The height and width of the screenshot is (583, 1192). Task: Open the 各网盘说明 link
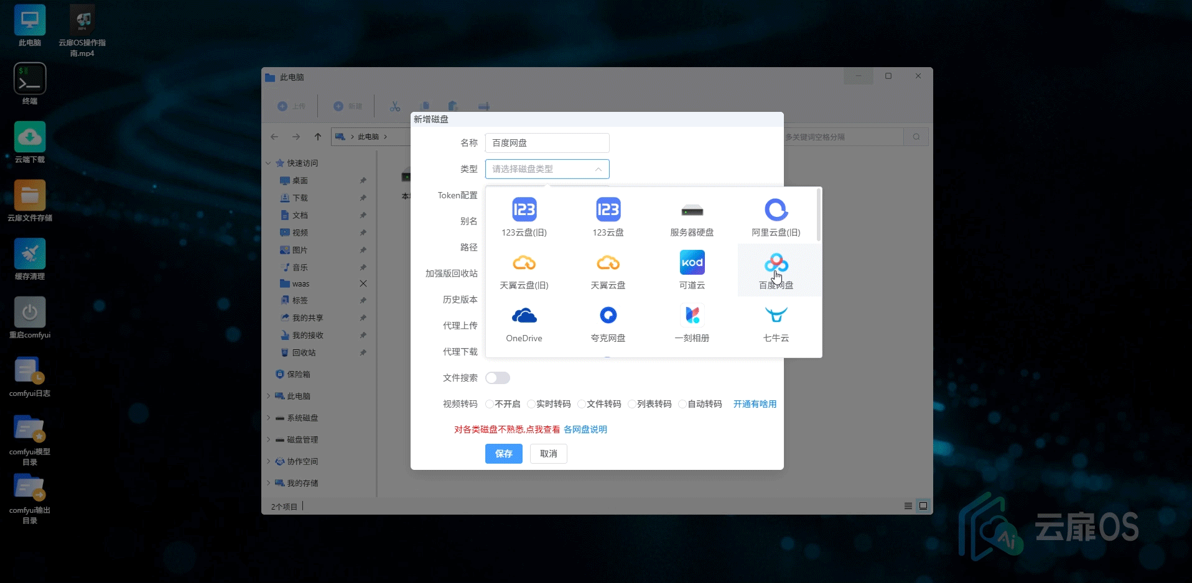coord(585,429)
